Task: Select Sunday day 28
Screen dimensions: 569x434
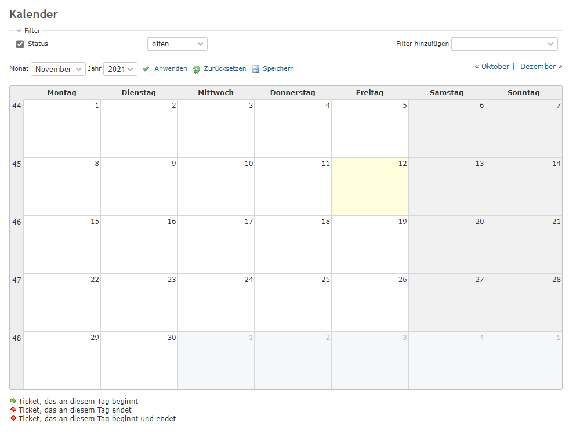Action: [x=524, y=303]
